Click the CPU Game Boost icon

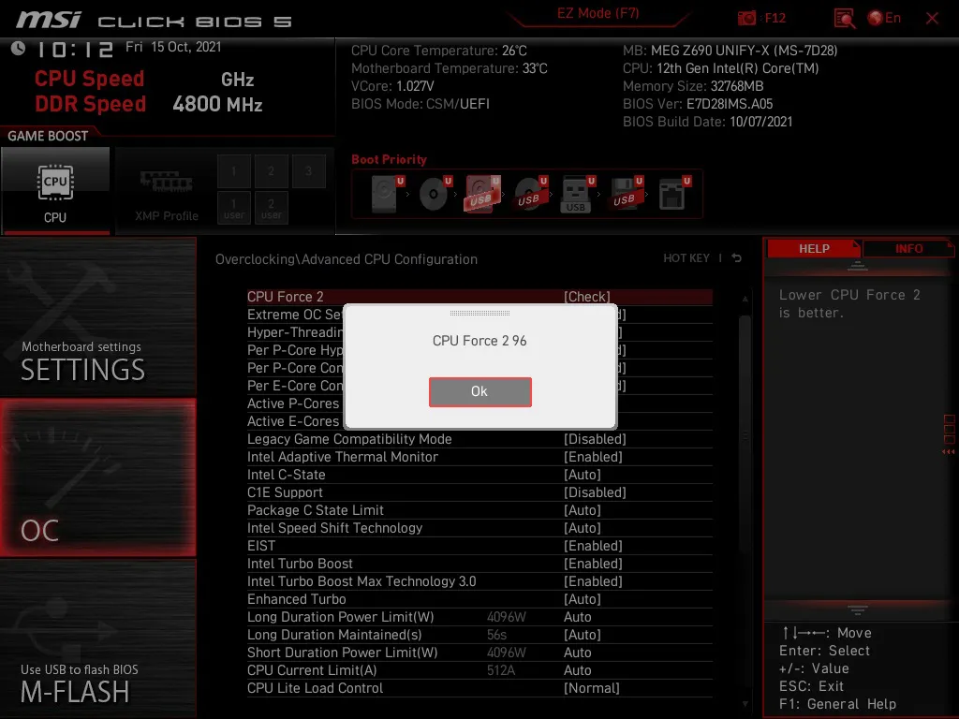tap(55, 183)
